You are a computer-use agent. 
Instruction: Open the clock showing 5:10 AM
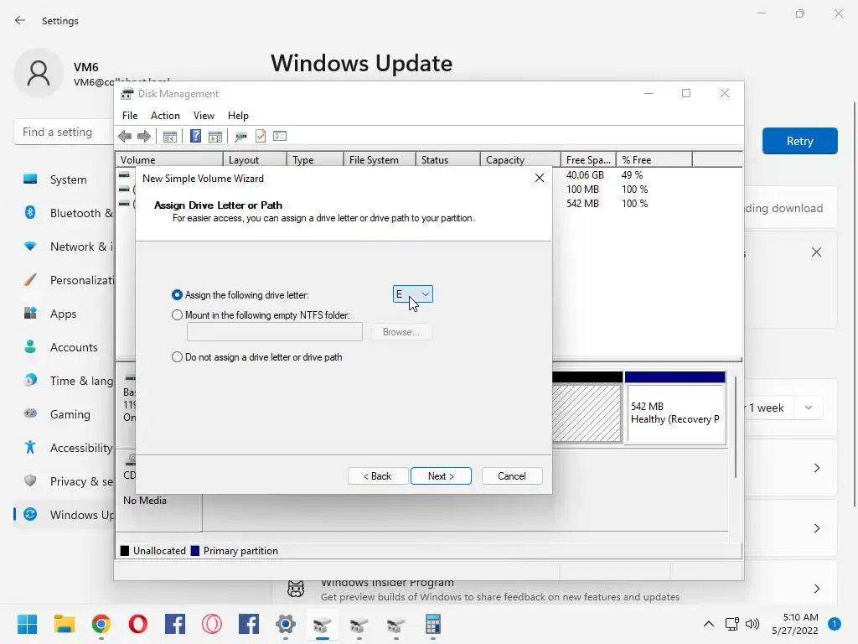[795, 624]
